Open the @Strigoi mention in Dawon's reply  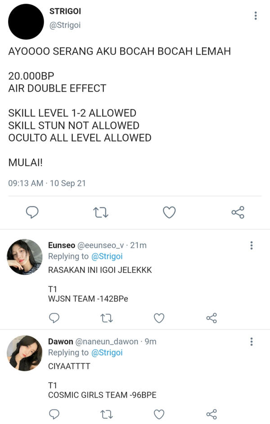[x=107, y=353]
